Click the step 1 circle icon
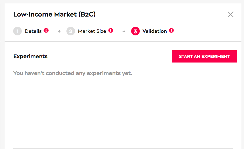The height and width of the screenshot is (149, 244). coord(17,31)
